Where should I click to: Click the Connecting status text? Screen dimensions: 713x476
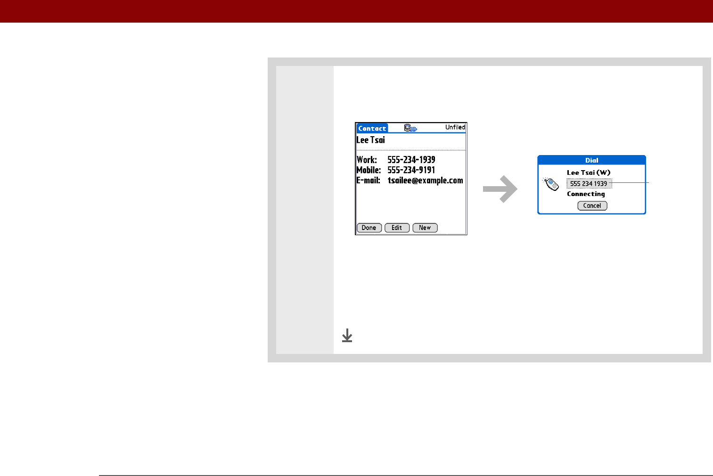[586, 194]
